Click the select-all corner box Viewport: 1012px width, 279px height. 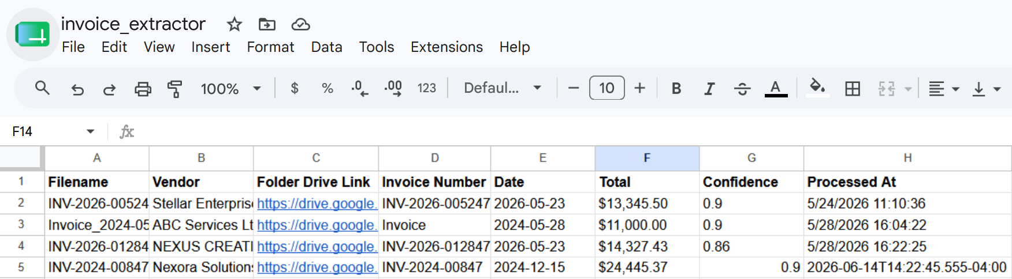click(x=21, y=157)
